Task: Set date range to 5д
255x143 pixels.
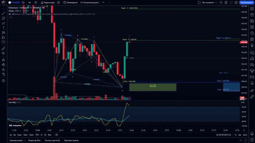Action: click(14, 135)
